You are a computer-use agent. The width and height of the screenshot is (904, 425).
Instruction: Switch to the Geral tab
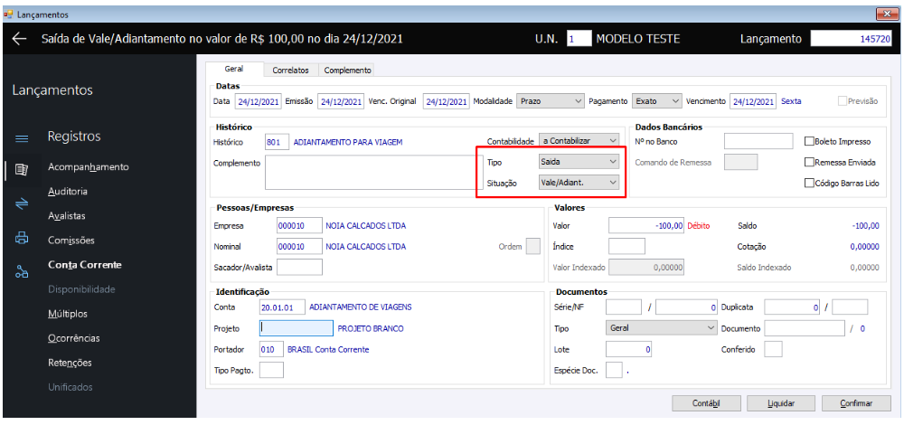[234, 69]
